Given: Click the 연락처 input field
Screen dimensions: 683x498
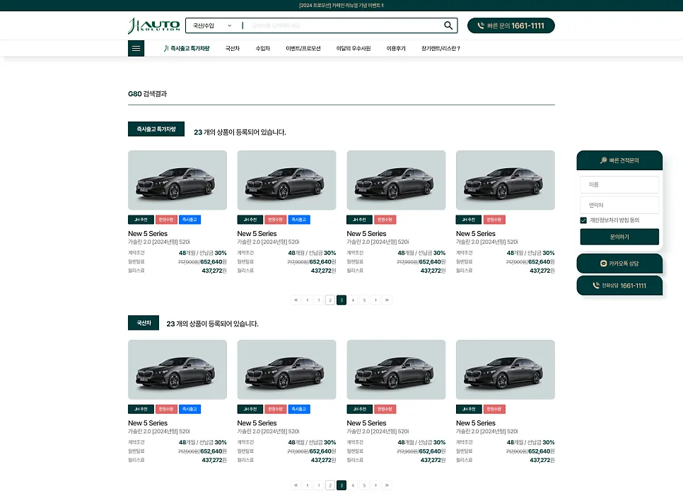Looking at the screenshot, I should tap(619, 205).
